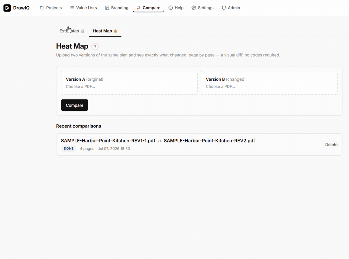
Task: Click the Projects folder icon
Action: [42, 8]
